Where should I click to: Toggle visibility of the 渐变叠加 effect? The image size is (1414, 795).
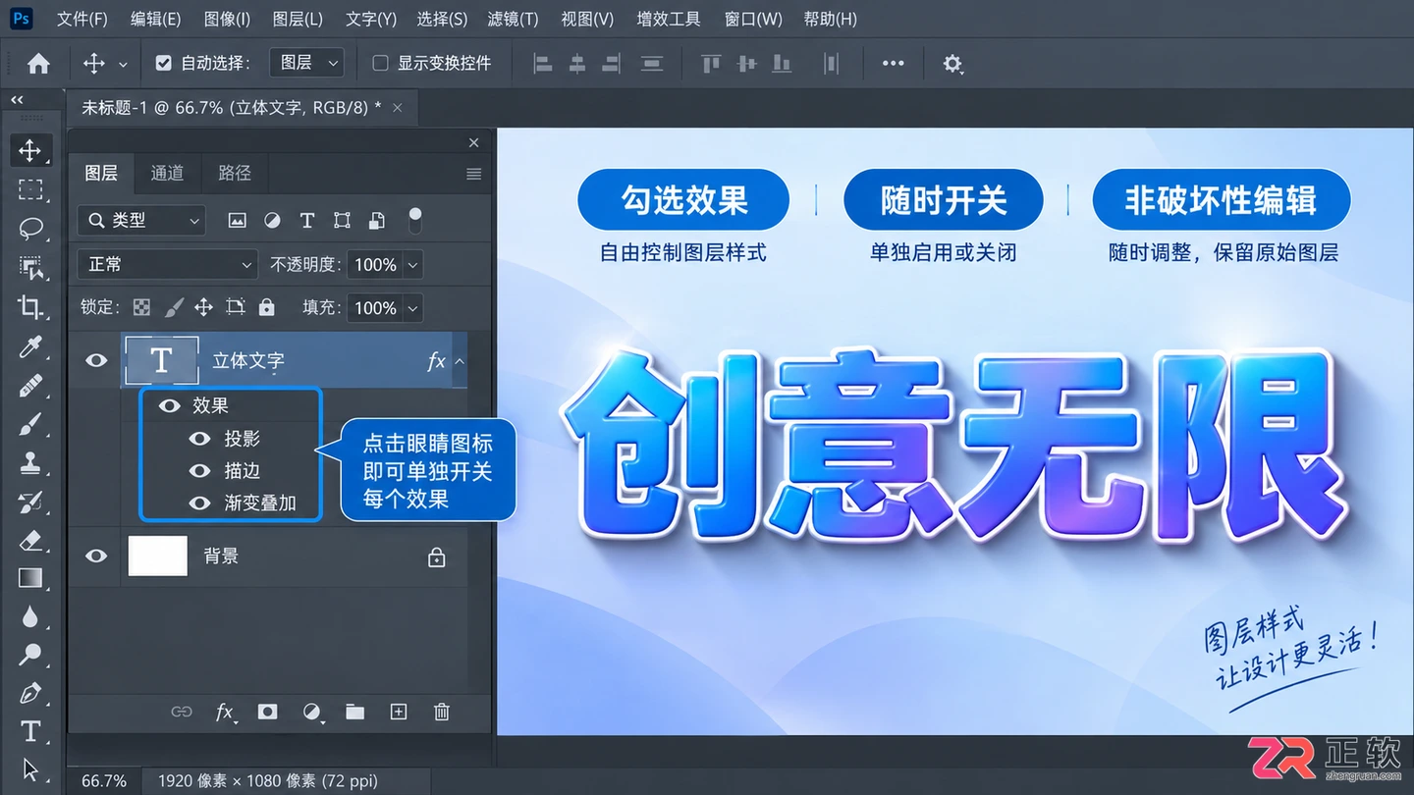[x=200, y=503]
